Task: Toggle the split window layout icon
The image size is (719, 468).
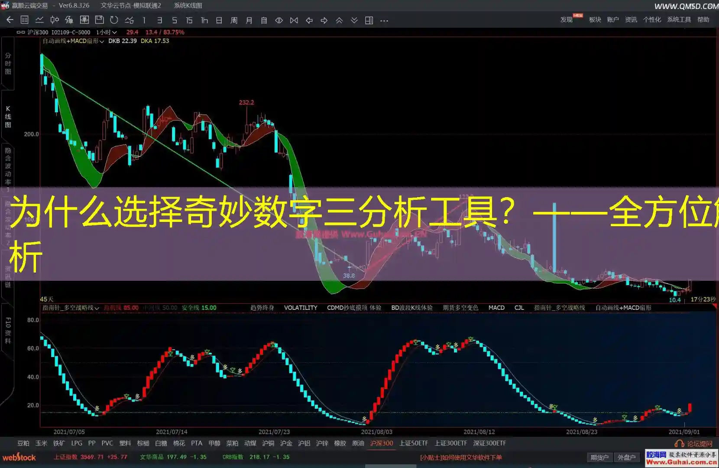Action: pos(369,20)
